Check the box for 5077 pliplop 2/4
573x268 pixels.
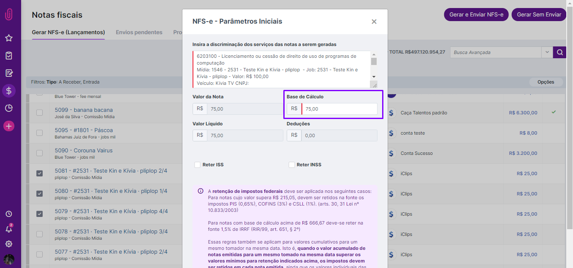(x=39, y=254)
